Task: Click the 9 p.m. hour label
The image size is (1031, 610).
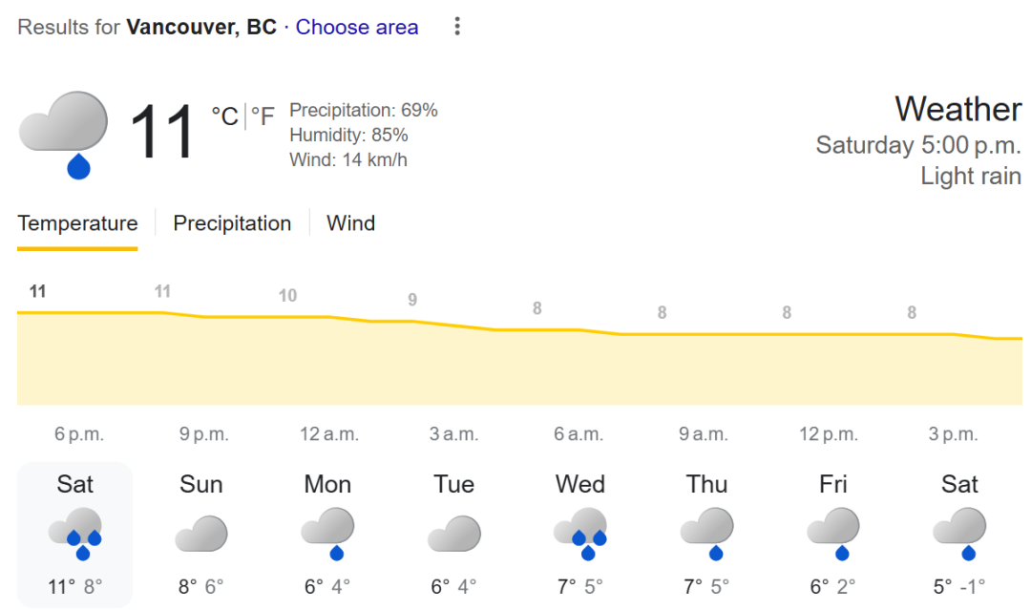Action: pyautogui.click(x=204, y=434)
